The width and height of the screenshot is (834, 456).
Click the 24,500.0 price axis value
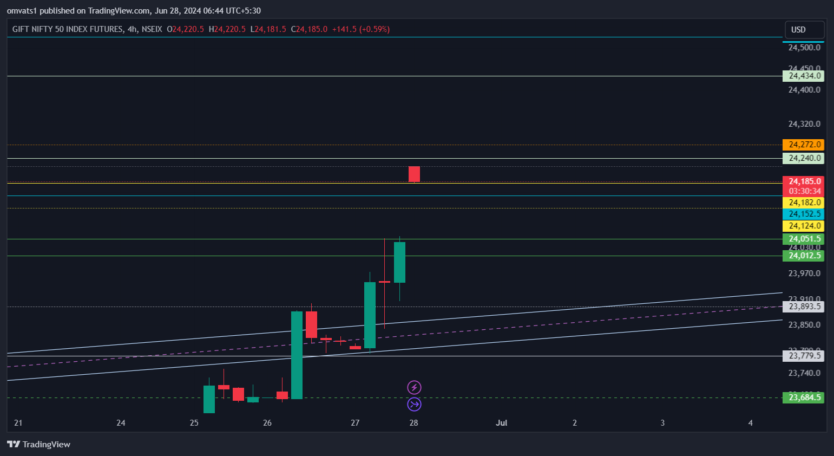[x=804, y=48]
